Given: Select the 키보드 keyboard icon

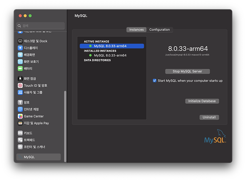Looking at the screenshot, I should pyautogui.click(x=20, y=133).
